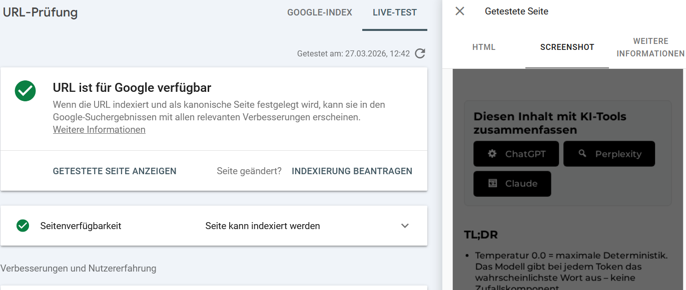Switch to the SCREENSHOT tab

(x=566, y=47)
